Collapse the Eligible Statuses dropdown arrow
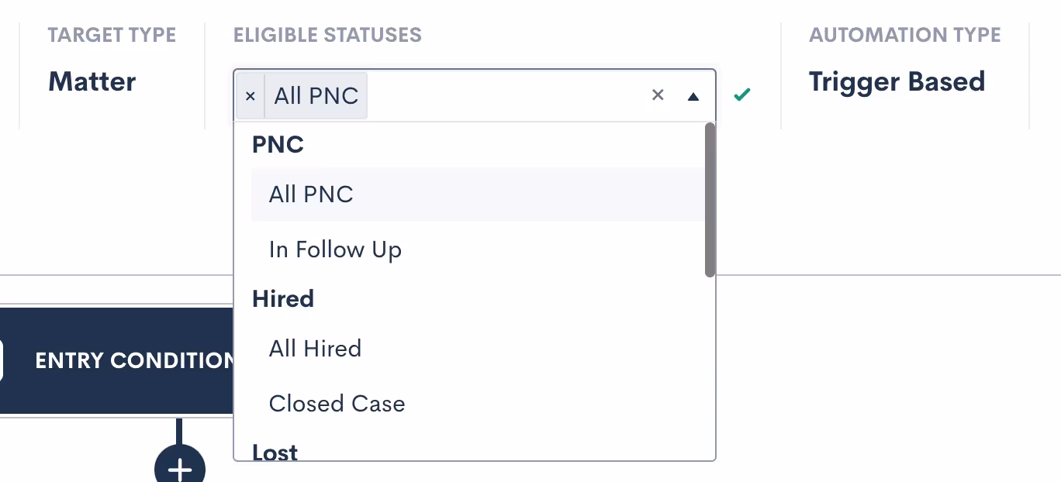Image resolution: width=1061 pixels, height=482 pixels. (x=693, y=96)
